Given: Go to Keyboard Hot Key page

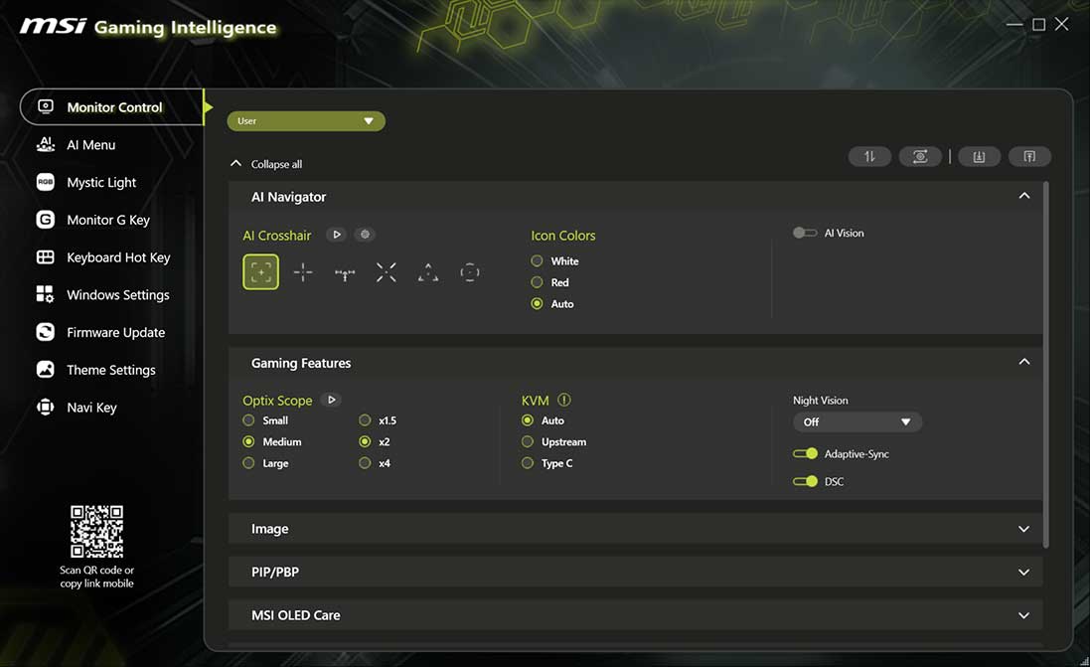Looking at the screenshot, I should (119, 257).
